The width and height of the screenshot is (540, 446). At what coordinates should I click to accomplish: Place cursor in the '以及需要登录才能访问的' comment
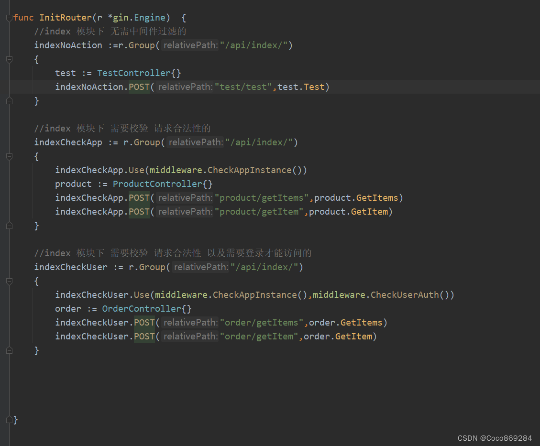(x=259, y=253)
